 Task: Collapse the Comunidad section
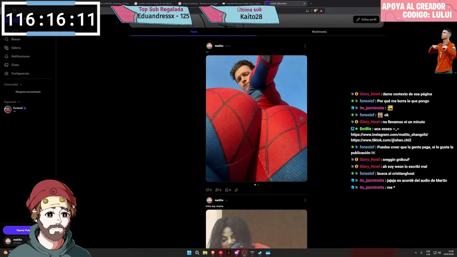[x=21, y=85]
